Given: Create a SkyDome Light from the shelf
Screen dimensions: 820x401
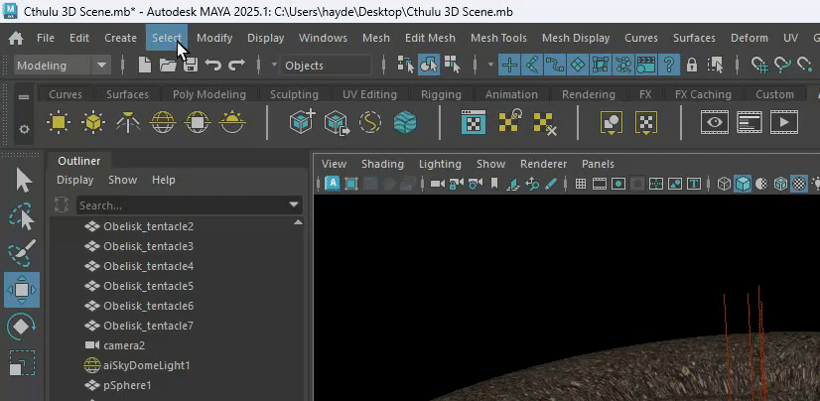Looking at the screenshot, I should 162,122.
